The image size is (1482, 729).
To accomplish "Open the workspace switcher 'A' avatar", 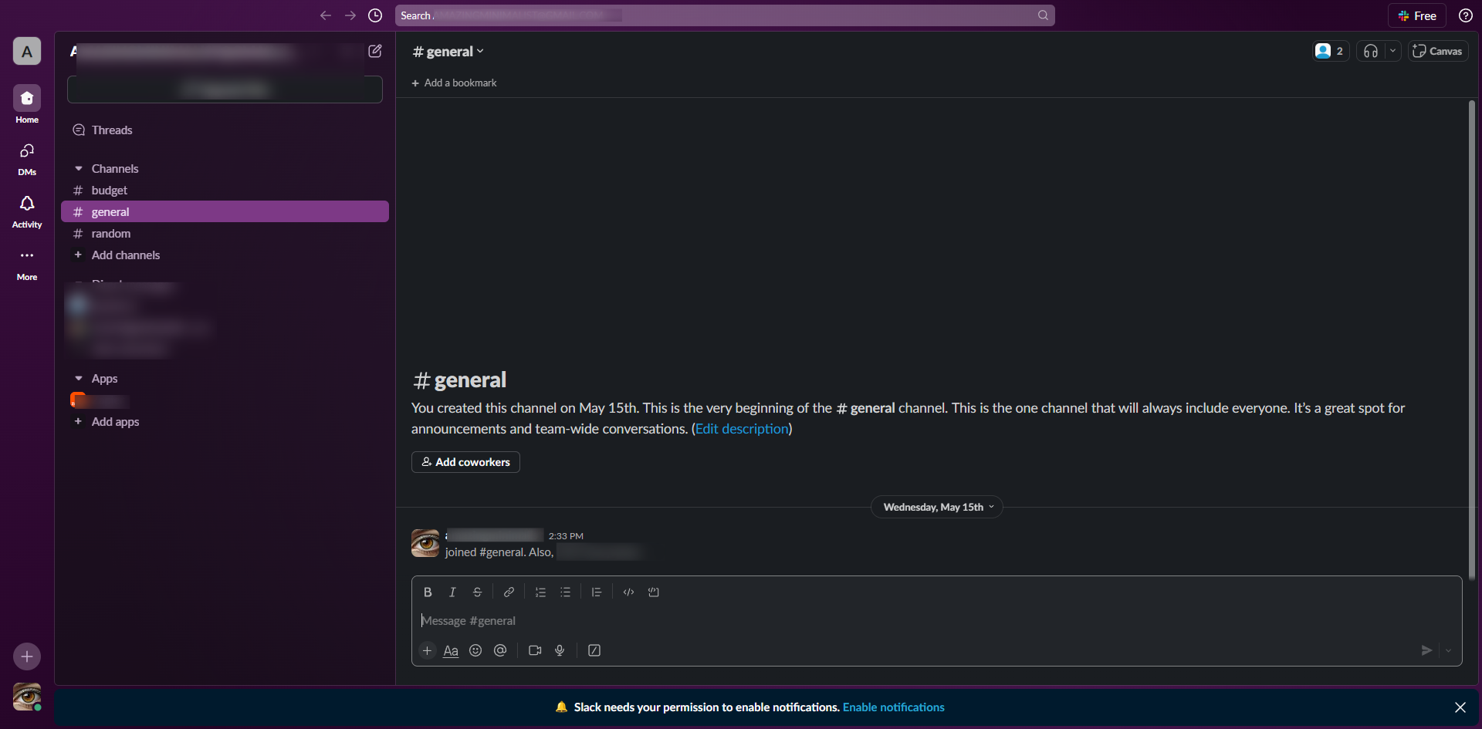I will pyautogui.click(x=27, y=51).
